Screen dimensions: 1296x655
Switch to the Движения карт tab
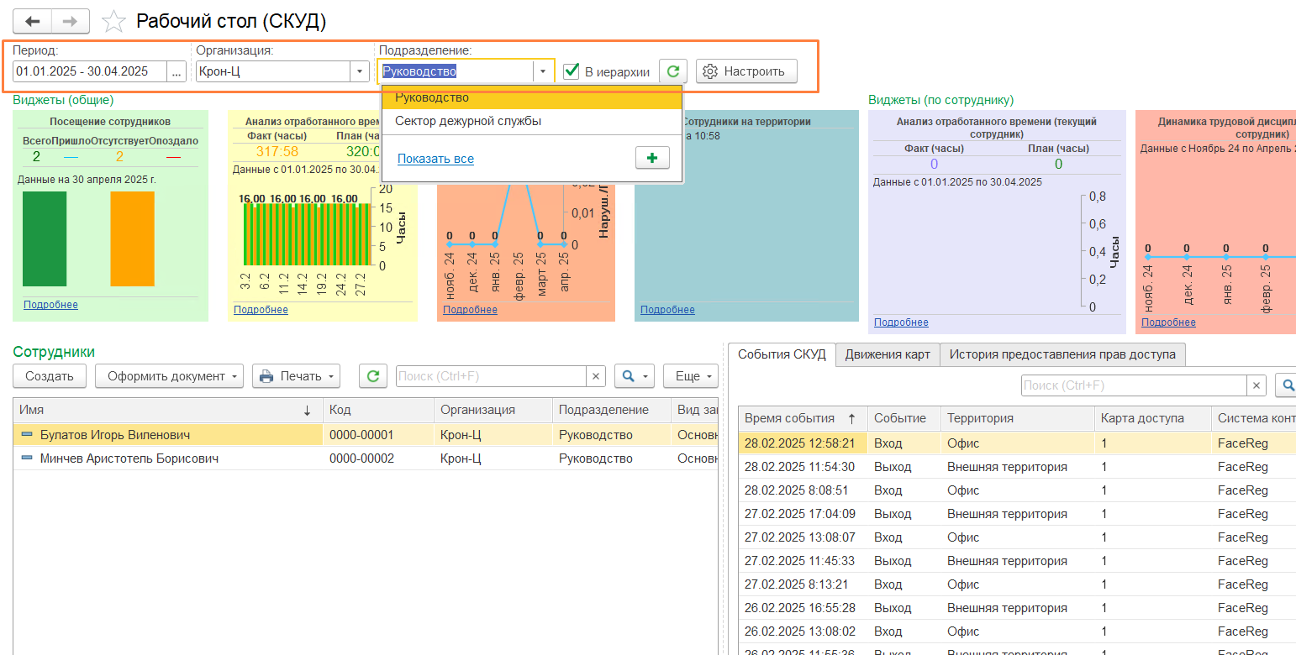point(888,354)
